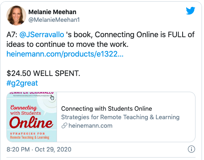This screenshot has height=160, width=204.
Task: Click the Connecting with Students Online card title
Action: (107, 109)
